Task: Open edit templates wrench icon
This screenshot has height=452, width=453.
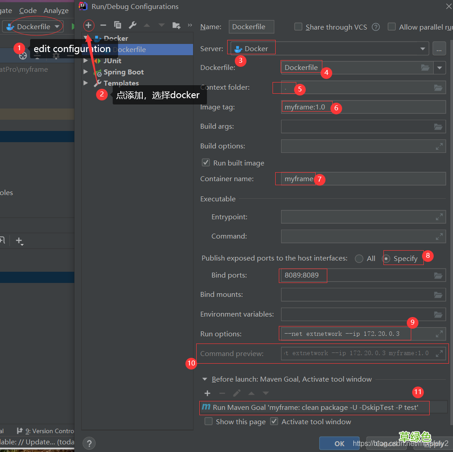Action: click(x=132, y=25)
